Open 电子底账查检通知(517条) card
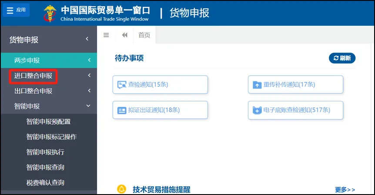The image size is (375, 195). click(295, 110)
